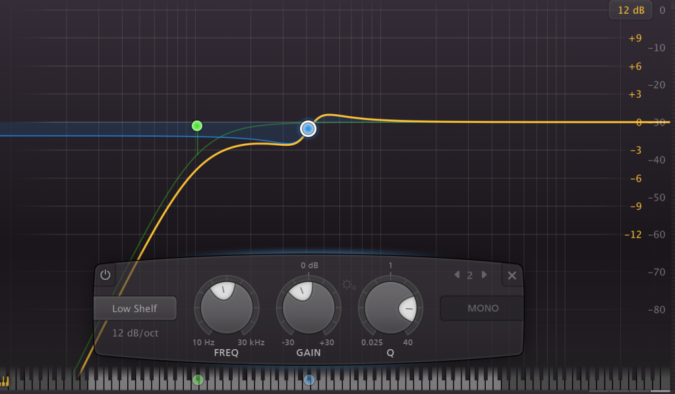Screen dimensions: 675x394
Task: Open the 12 dB/oct slope selector
Action: (x=135, y=333)
